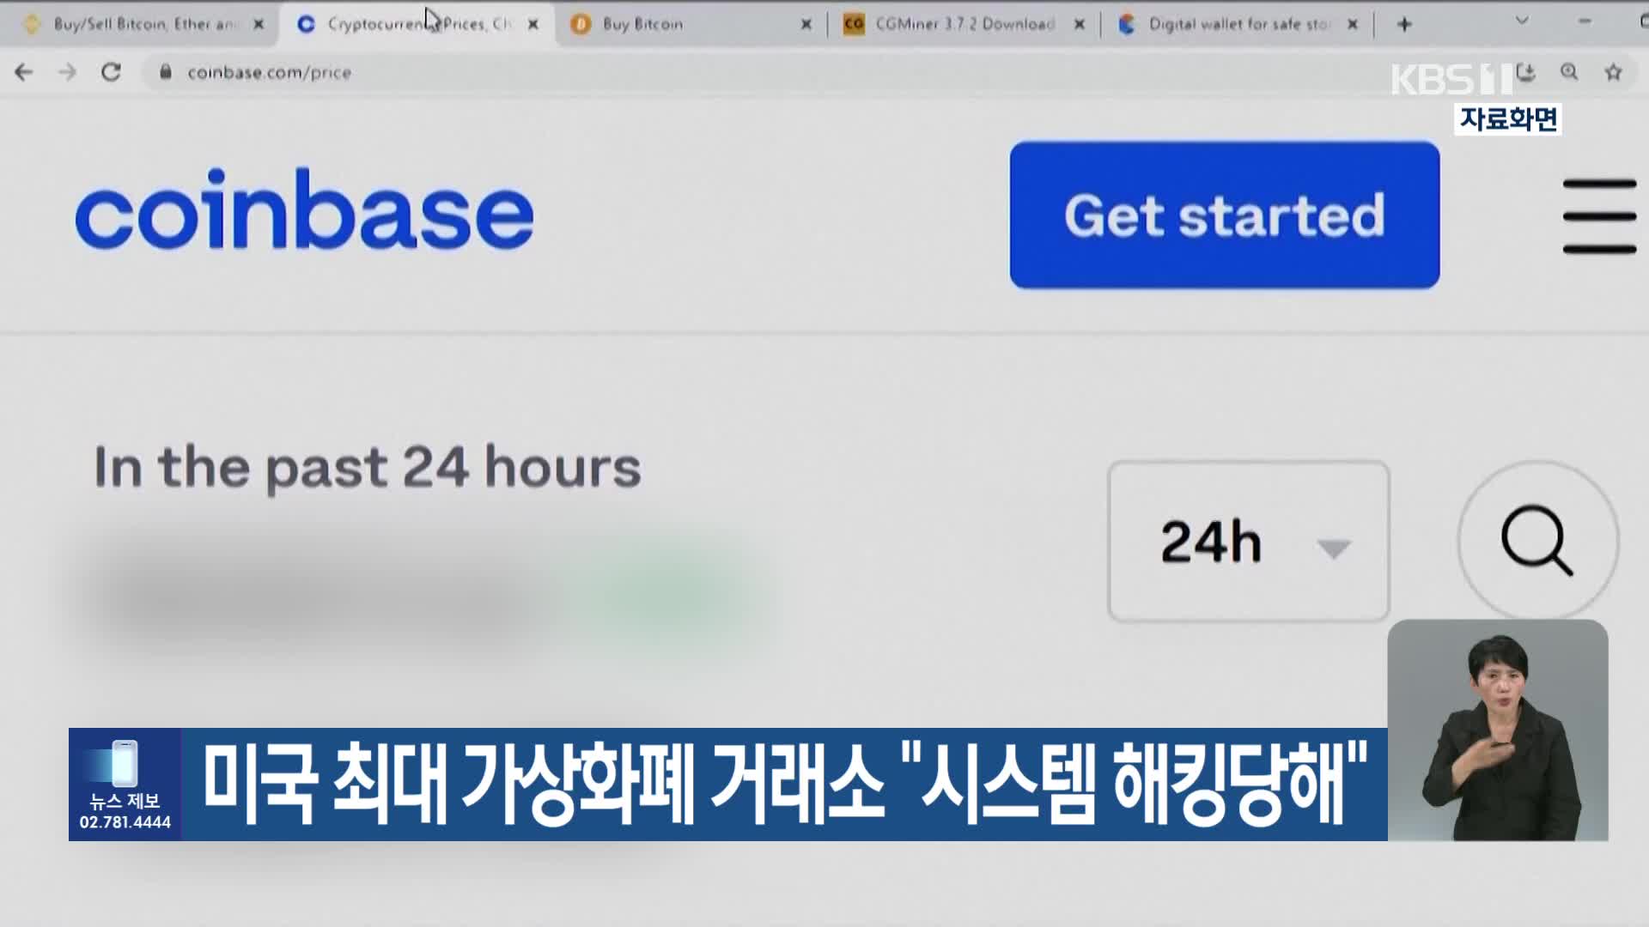The height and width of the screenshot is (927, 1649).
Task: Reload the coinbase price page
Action: 111,72
